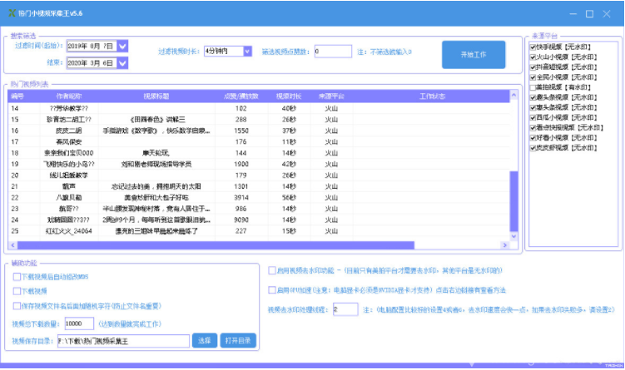Enable GPU acceleration checkbox
This screenshot has height=370, width=625.
click(x=272, y=290)
